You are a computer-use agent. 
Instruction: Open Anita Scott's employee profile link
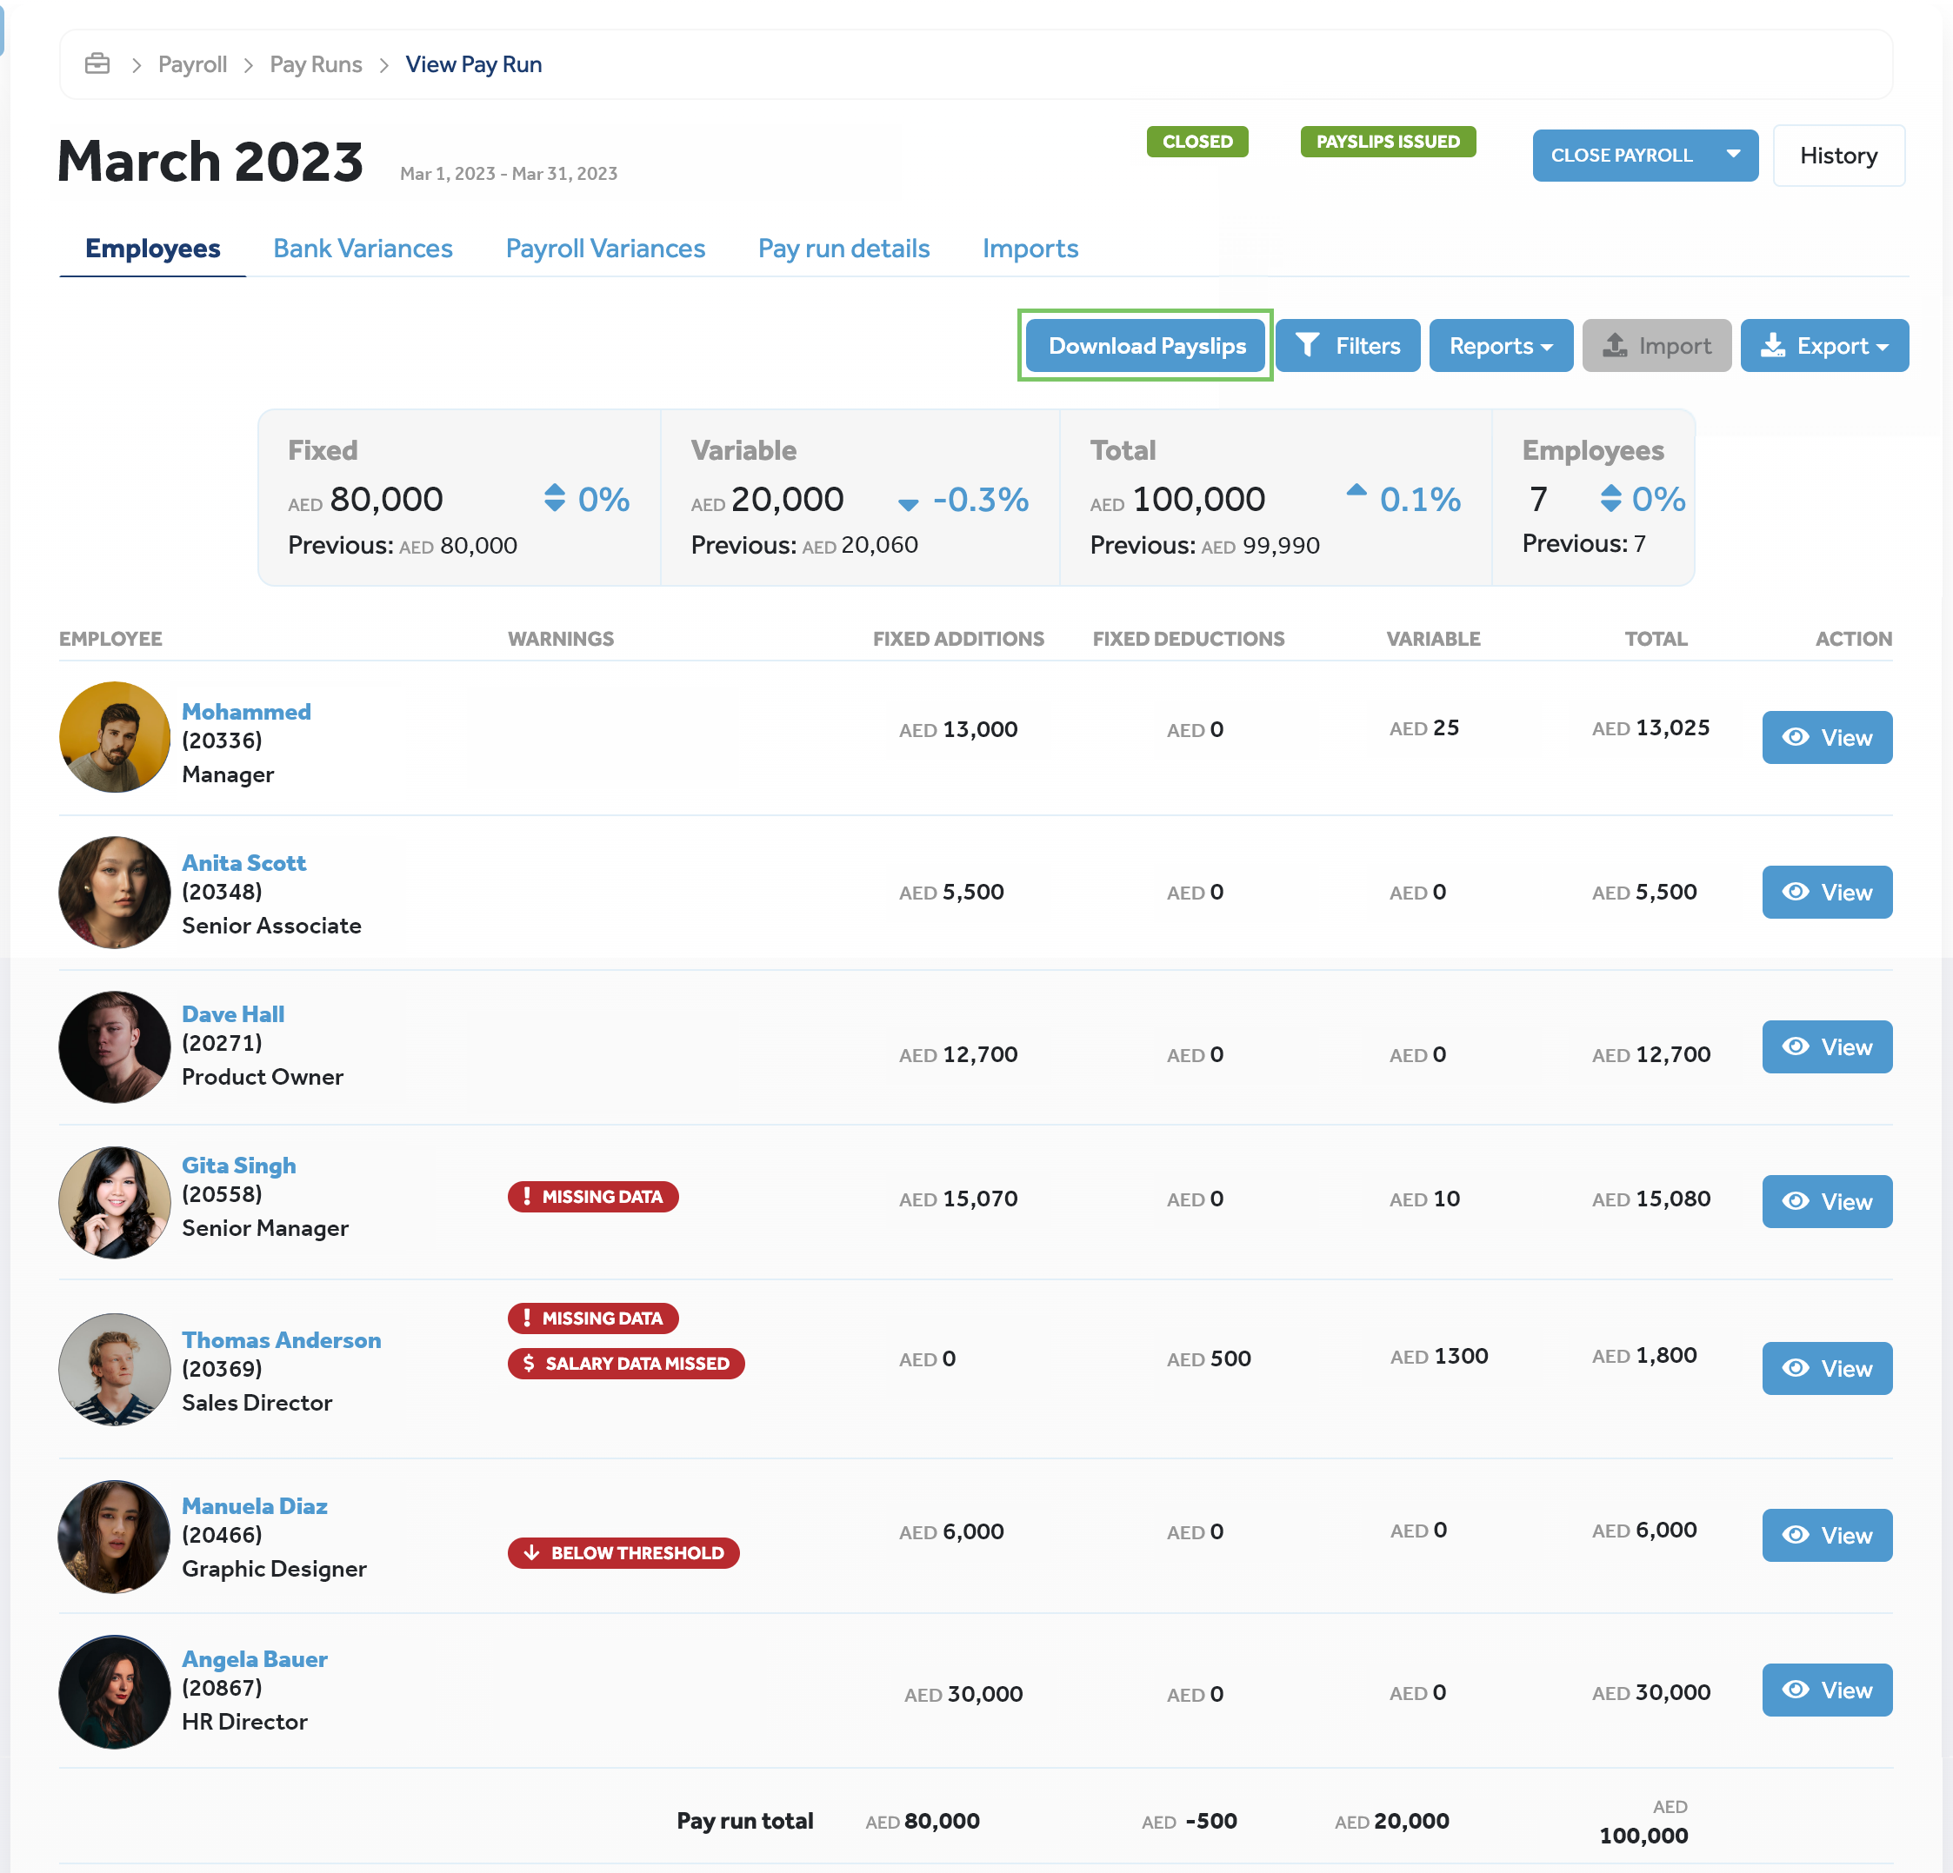[243, 862]
